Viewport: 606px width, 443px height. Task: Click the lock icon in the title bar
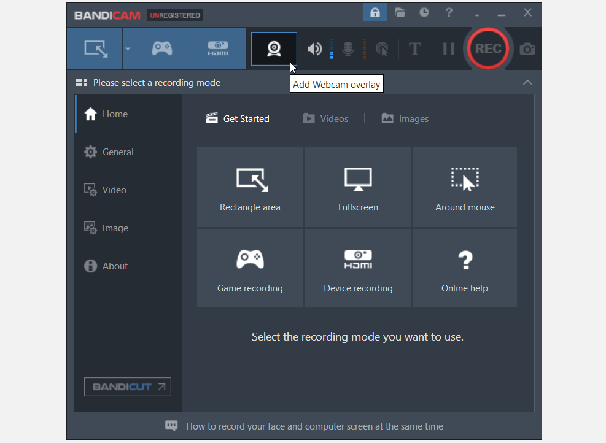375,13
